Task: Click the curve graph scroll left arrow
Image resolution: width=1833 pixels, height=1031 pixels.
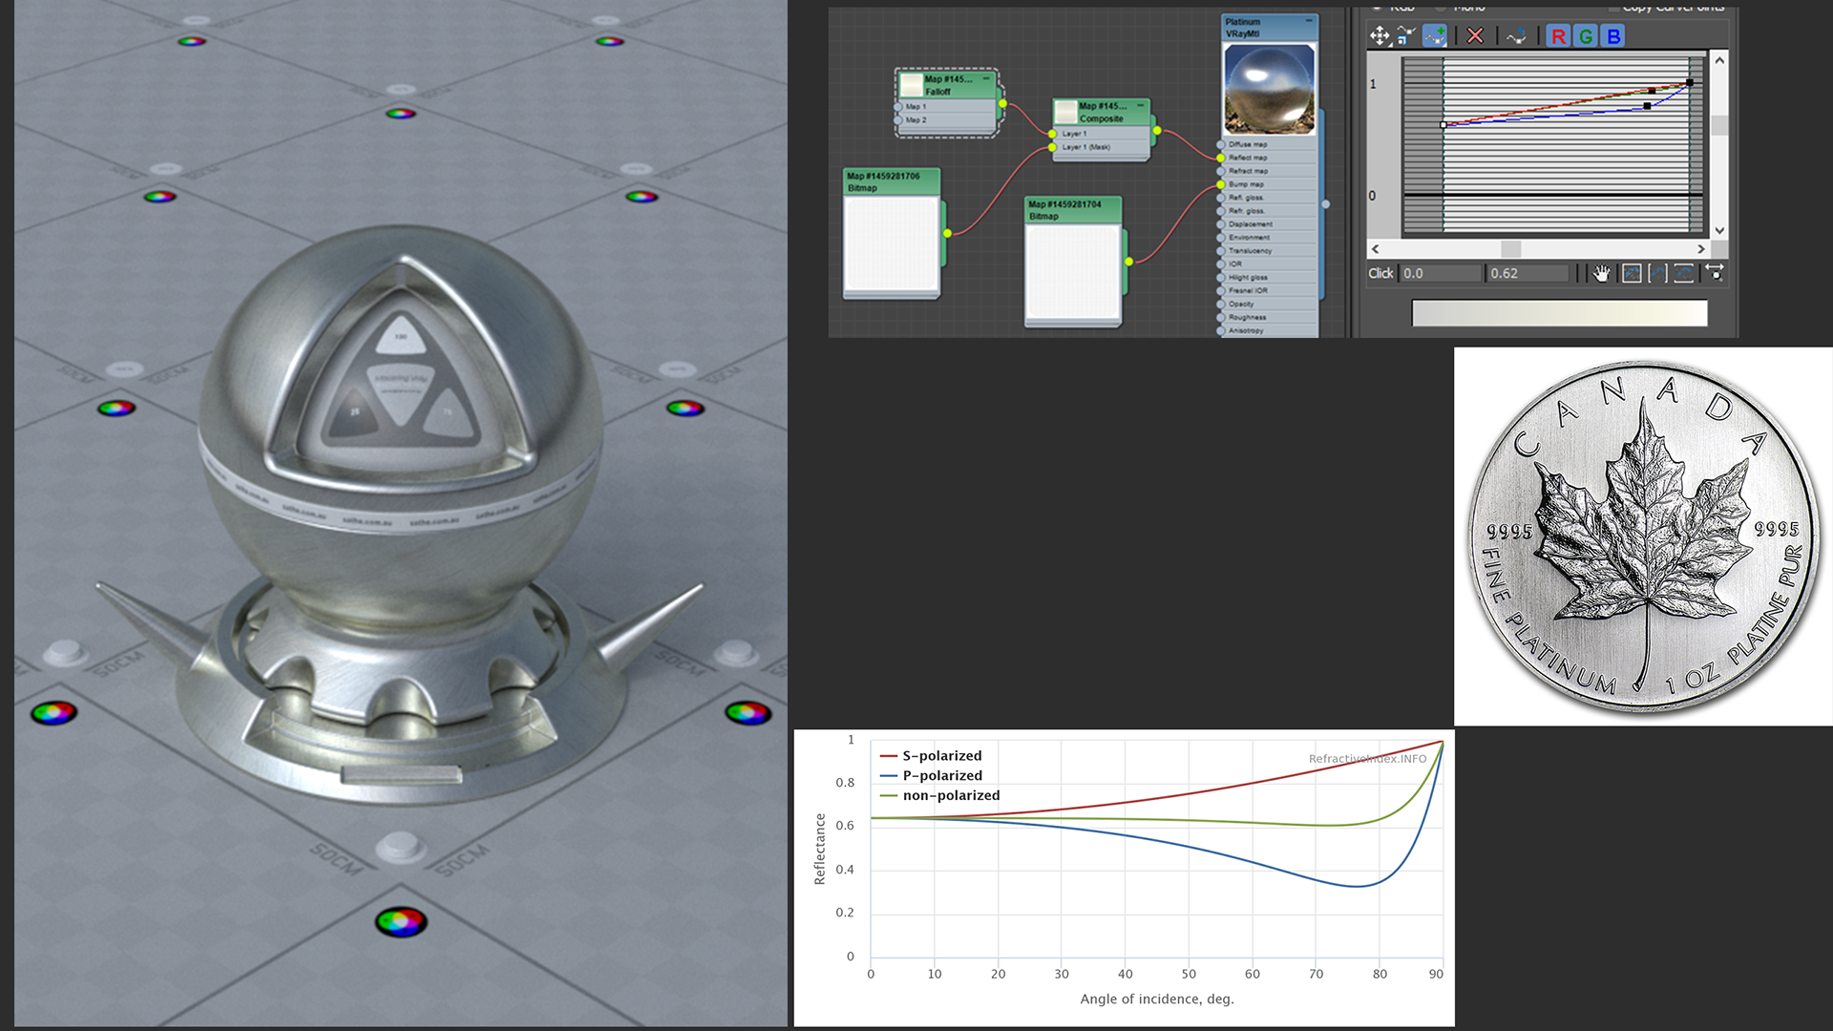Action: point(1376,249)
